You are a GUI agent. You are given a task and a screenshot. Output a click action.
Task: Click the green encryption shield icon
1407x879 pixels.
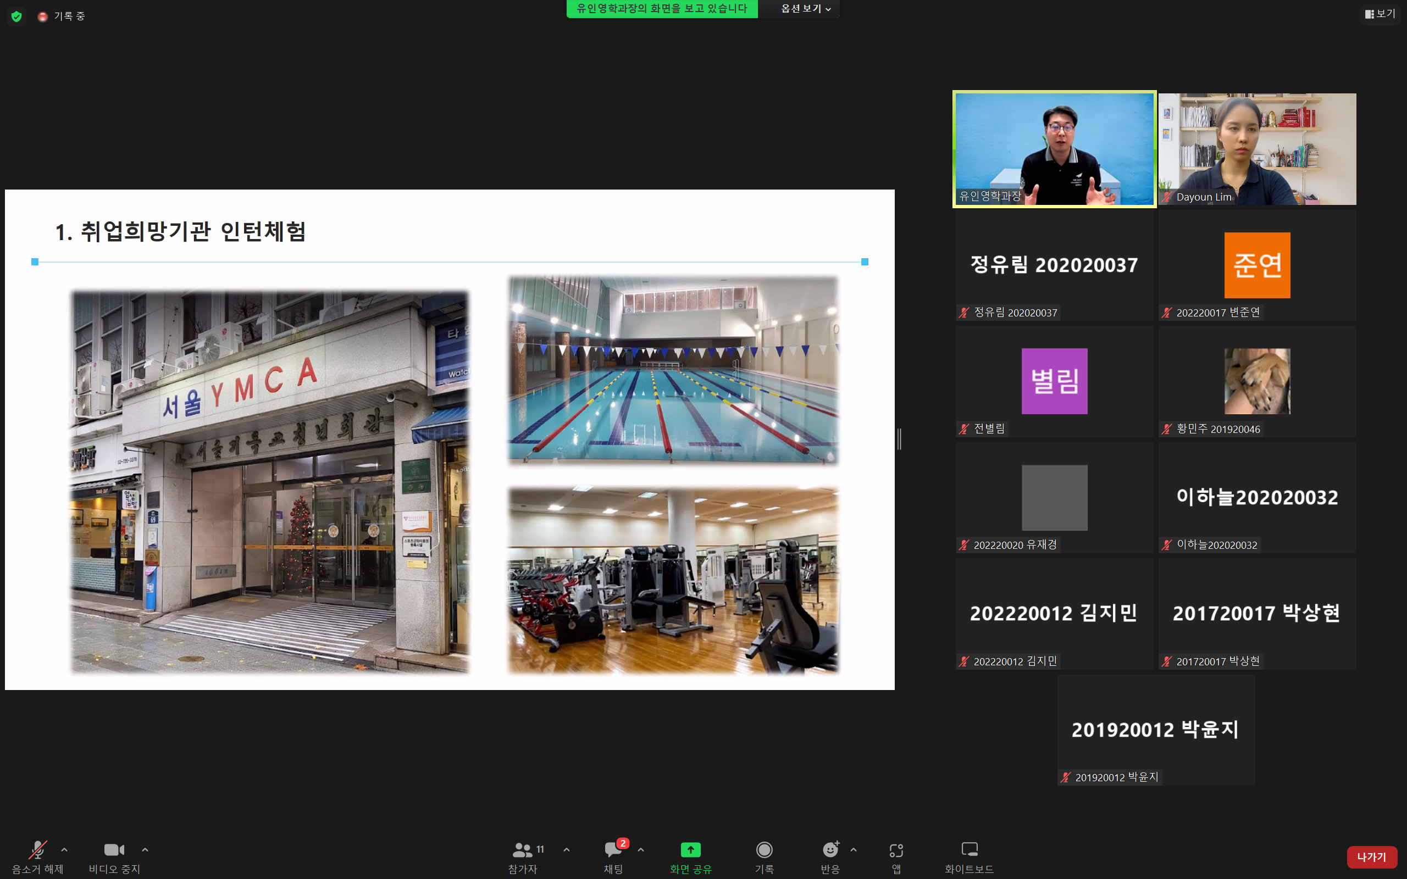tap(17, 16)
